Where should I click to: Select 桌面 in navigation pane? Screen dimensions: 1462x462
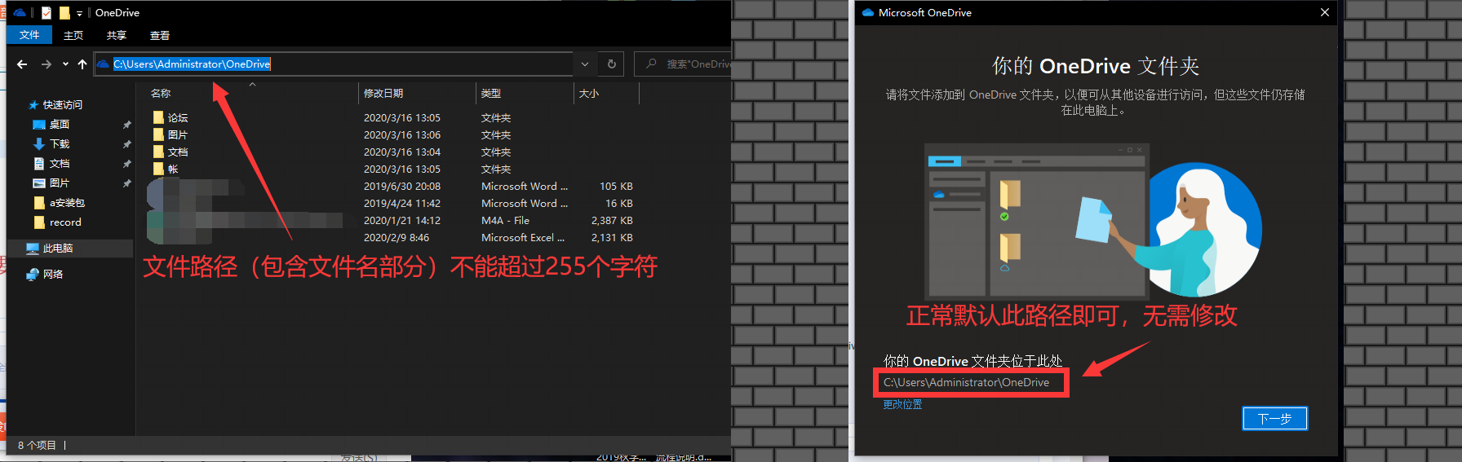60,124
